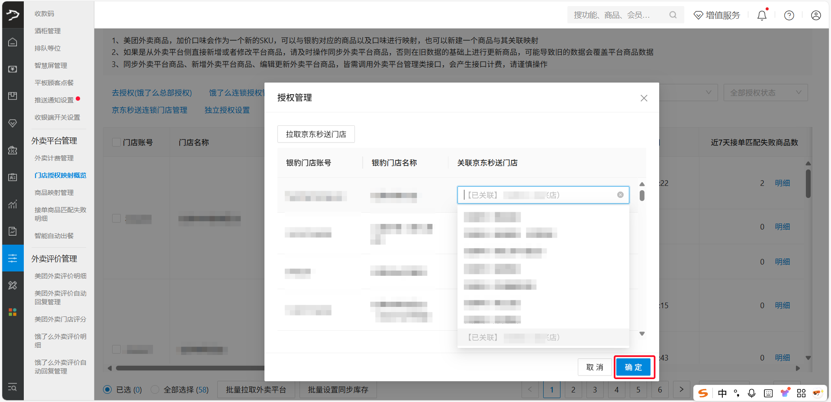This screenshot has height=402, width=831.
Task: Open 门店授权映射概览 menu item
Action: (x=60, y=175)
